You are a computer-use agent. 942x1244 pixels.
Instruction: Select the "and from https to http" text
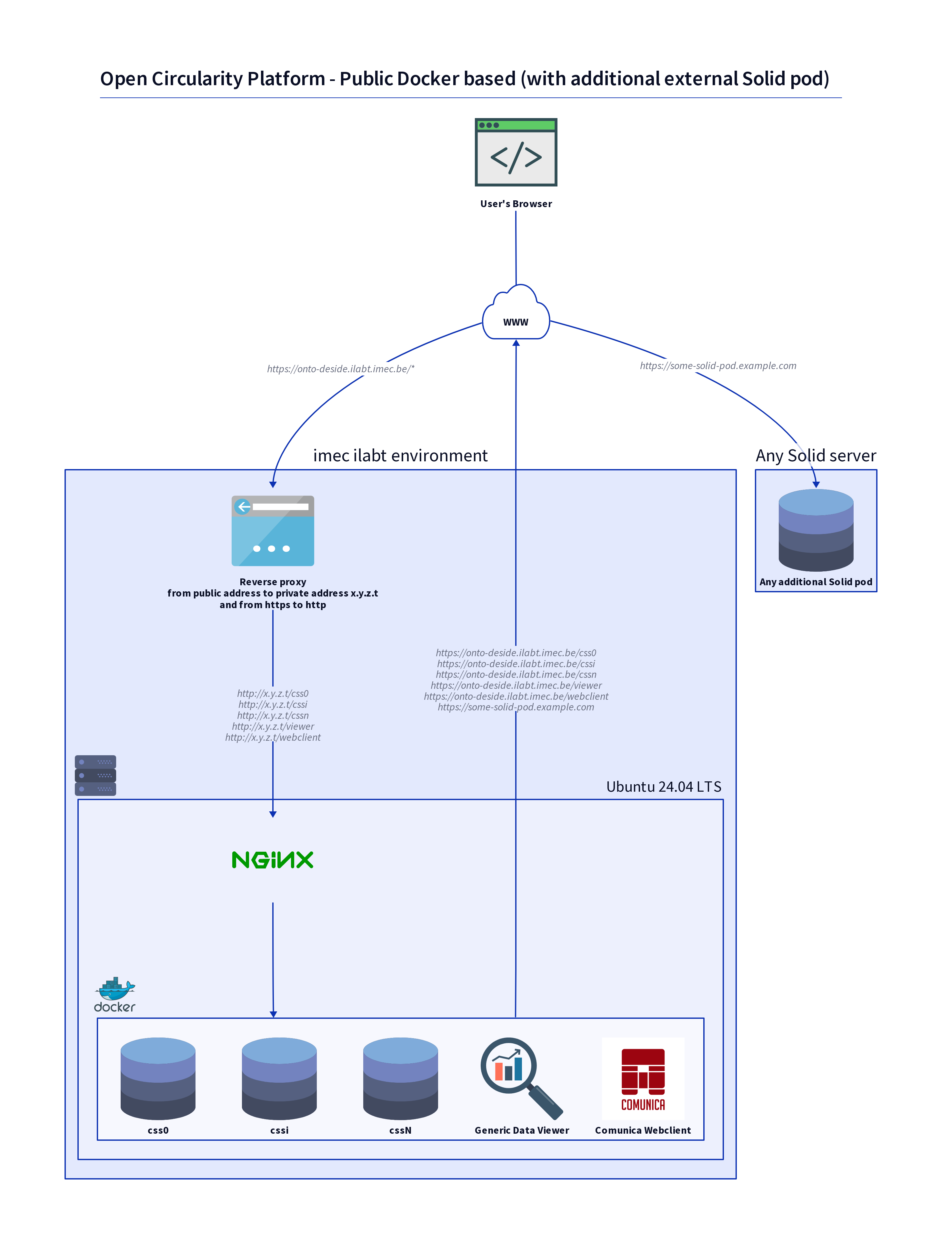(273, 605)
